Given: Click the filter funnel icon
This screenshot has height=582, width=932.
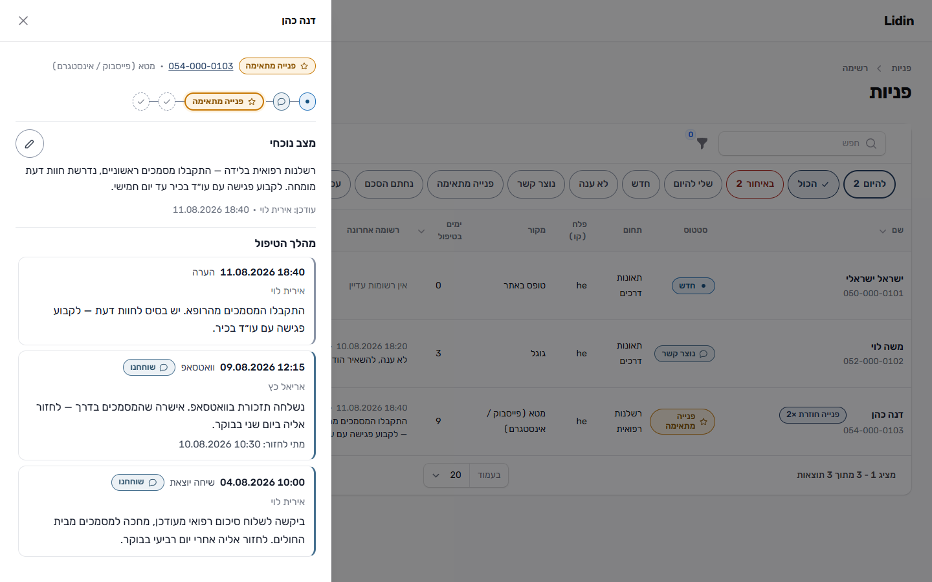Looking at the screenshot, I should click(702, 144).
